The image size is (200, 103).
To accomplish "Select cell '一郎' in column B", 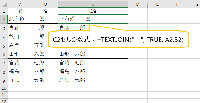I will click(45, 19).
